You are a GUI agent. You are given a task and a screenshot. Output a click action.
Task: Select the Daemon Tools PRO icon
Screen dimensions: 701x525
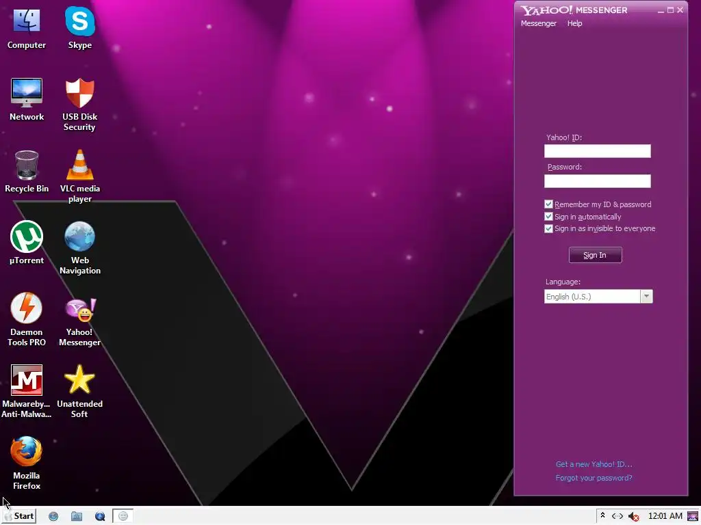pos(27,319)
